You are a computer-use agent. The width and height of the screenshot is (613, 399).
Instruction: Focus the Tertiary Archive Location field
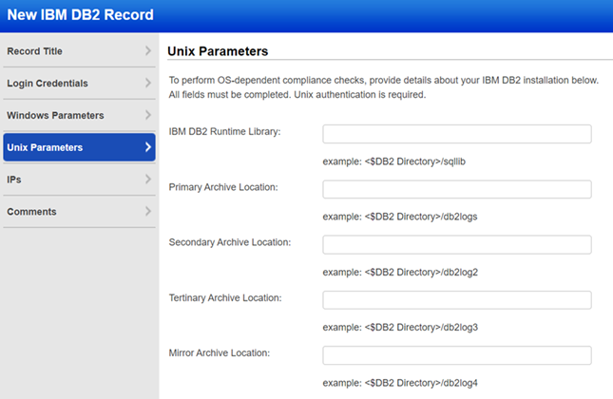point(457,300)
